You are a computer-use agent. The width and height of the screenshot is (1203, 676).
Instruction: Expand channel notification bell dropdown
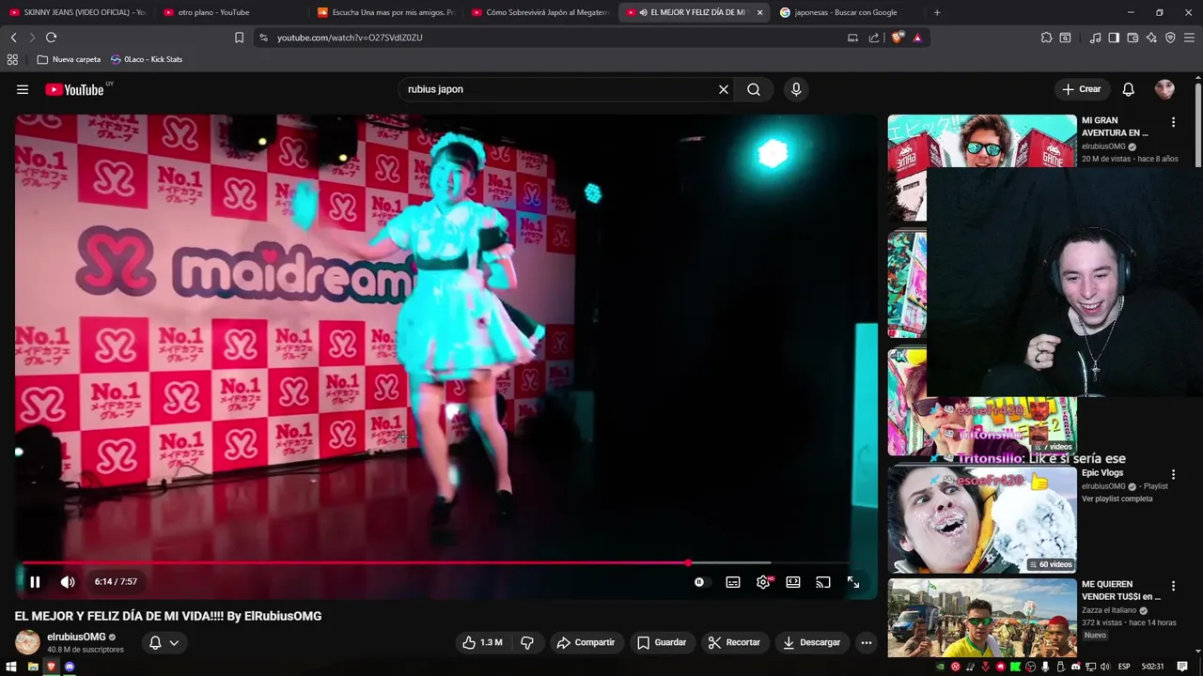click(164, 642)
